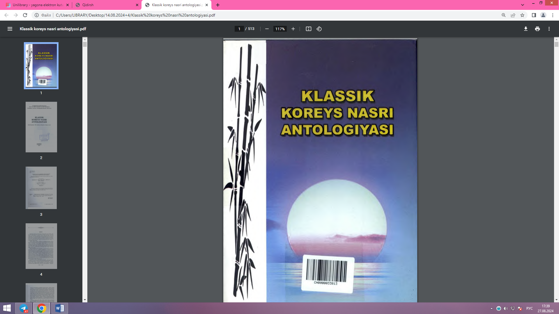Bookmark this page with the star
Viewport: 559px width, 314px height.
click(522, 15)
